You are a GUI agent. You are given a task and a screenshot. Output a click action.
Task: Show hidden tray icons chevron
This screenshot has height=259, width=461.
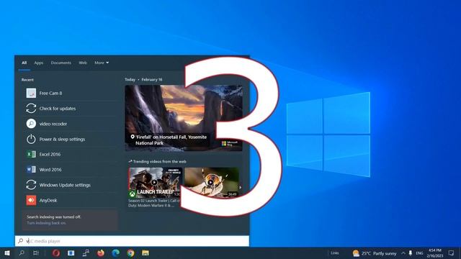point(403,253)
